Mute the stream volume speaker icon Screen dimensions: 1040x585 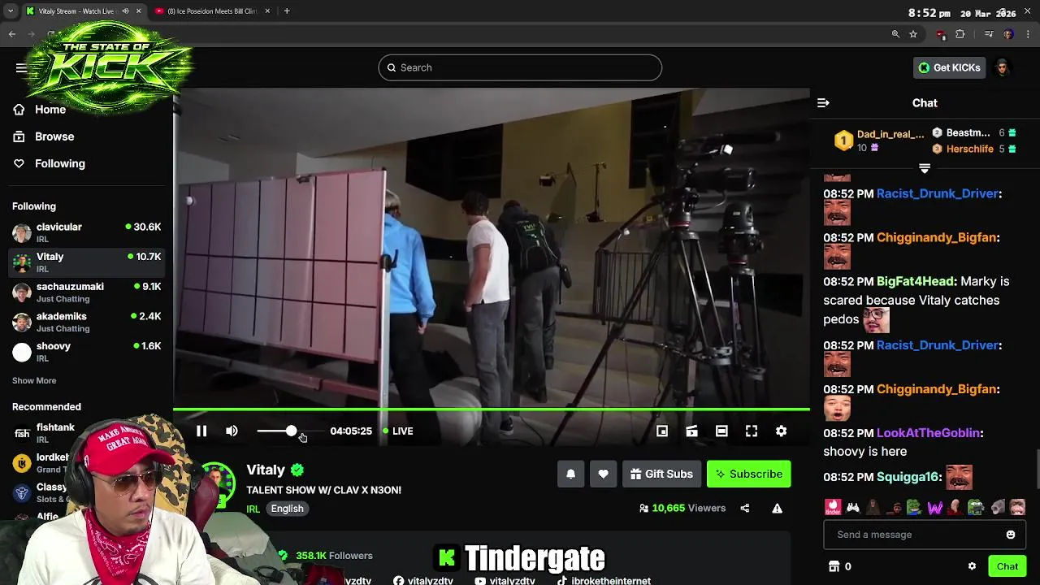pos(232,431)
